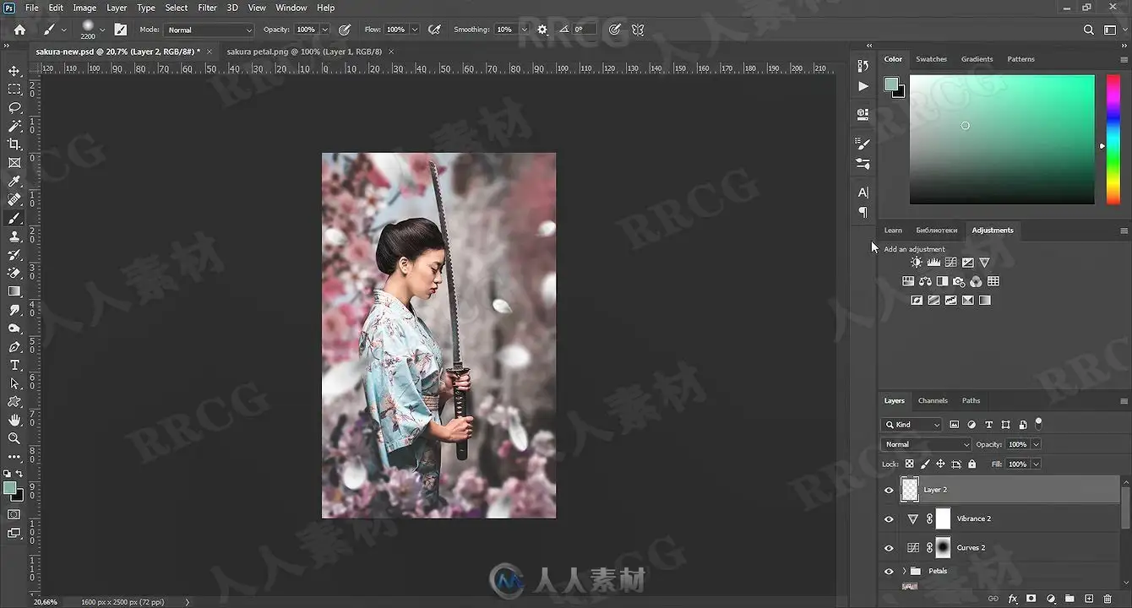The image size is (1132, 608).
Task: Toggle lock all padlock
Action: [x=972, y=464]
